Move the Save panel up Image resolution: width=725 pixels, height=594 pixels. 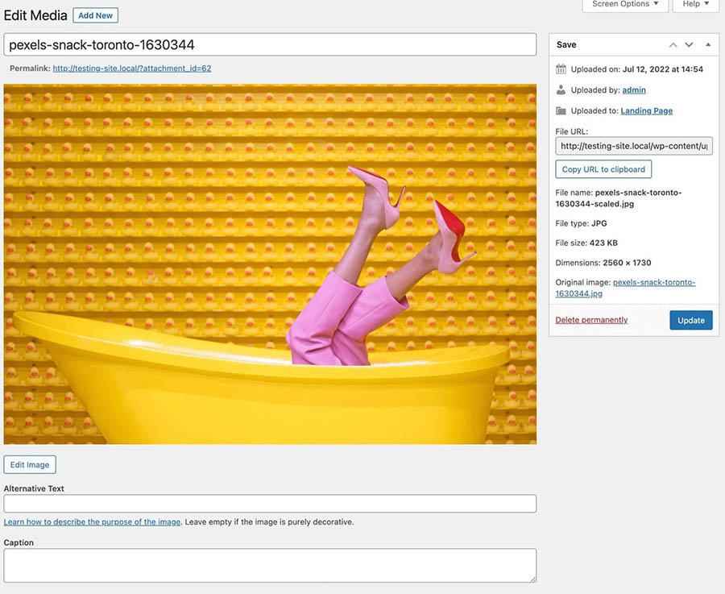click(673, 45)
